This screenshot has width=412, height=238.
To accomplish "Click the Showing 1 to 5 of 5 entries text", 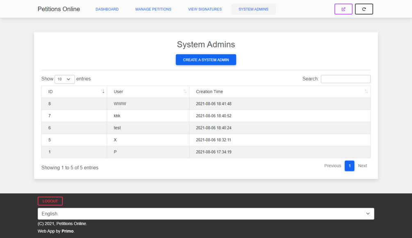I will point(70,168).
